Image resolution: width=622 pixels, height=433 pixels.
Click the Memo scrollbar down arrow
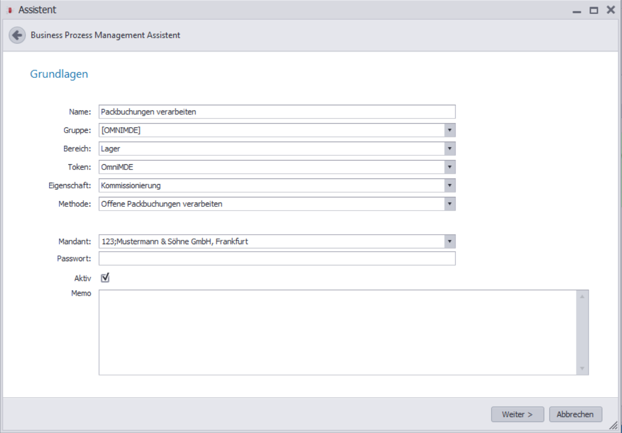582,368
